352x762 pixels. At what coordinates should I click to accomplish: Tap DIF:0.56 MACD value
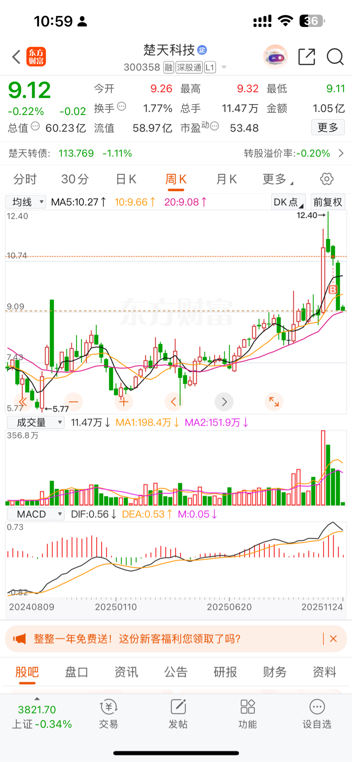93,514
